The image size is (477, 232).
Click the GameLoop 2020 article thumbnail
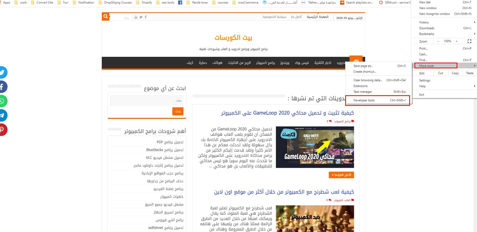tap(315, 147)
